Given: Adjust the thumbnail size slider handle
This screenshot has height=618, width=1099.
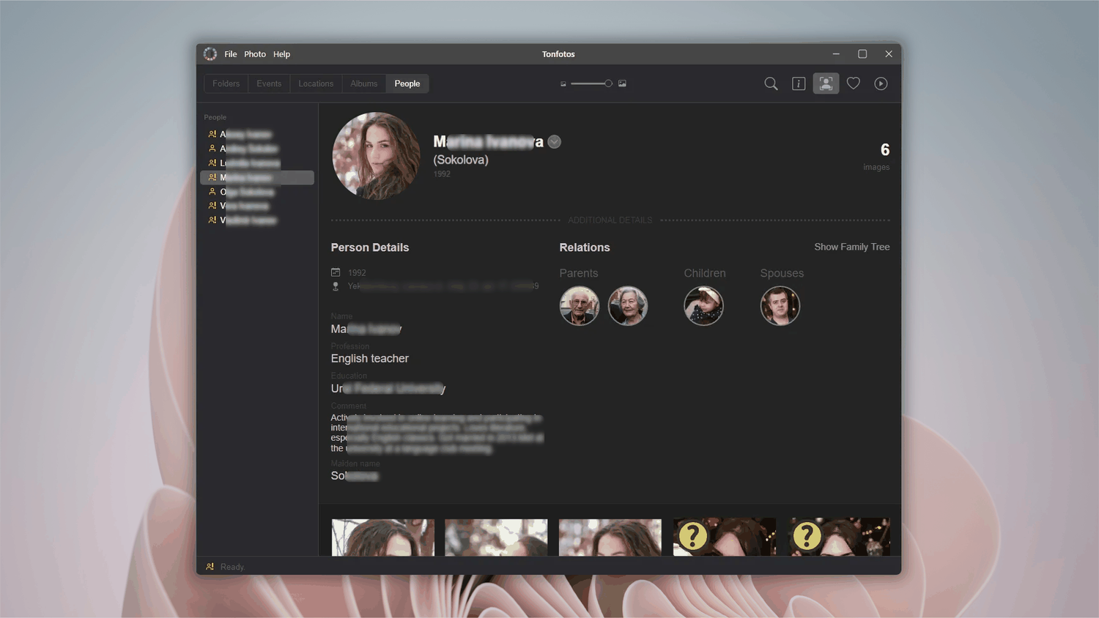Looking at the screenshot, I should coord(608,83).
